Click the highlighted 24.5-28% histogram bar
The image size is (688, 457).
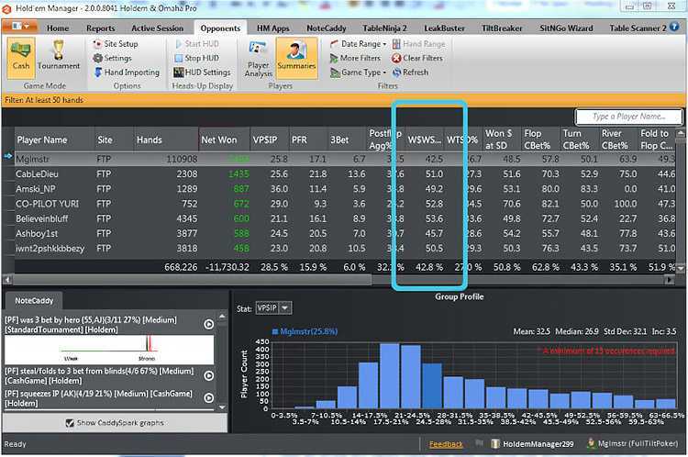(432, 386)
